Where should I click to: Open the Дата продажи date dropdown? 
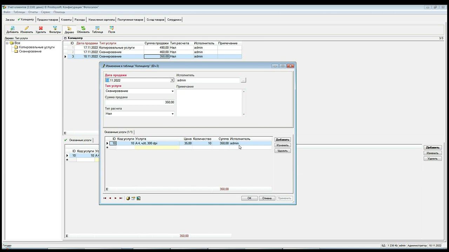click(x=172, y=80)
